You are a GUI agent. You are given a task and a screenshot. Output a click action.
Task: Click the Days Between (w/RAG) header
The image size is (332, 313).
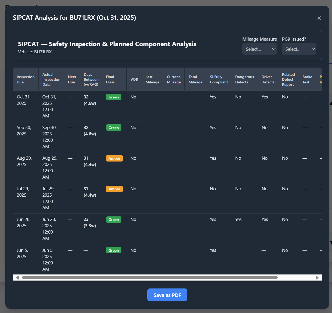pos(91,79)
